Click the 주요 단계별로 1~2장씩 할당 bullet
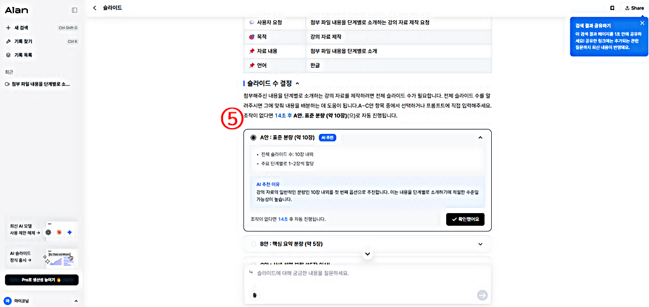The height and width of the screenshot is (307, 649). click(287, 164)
